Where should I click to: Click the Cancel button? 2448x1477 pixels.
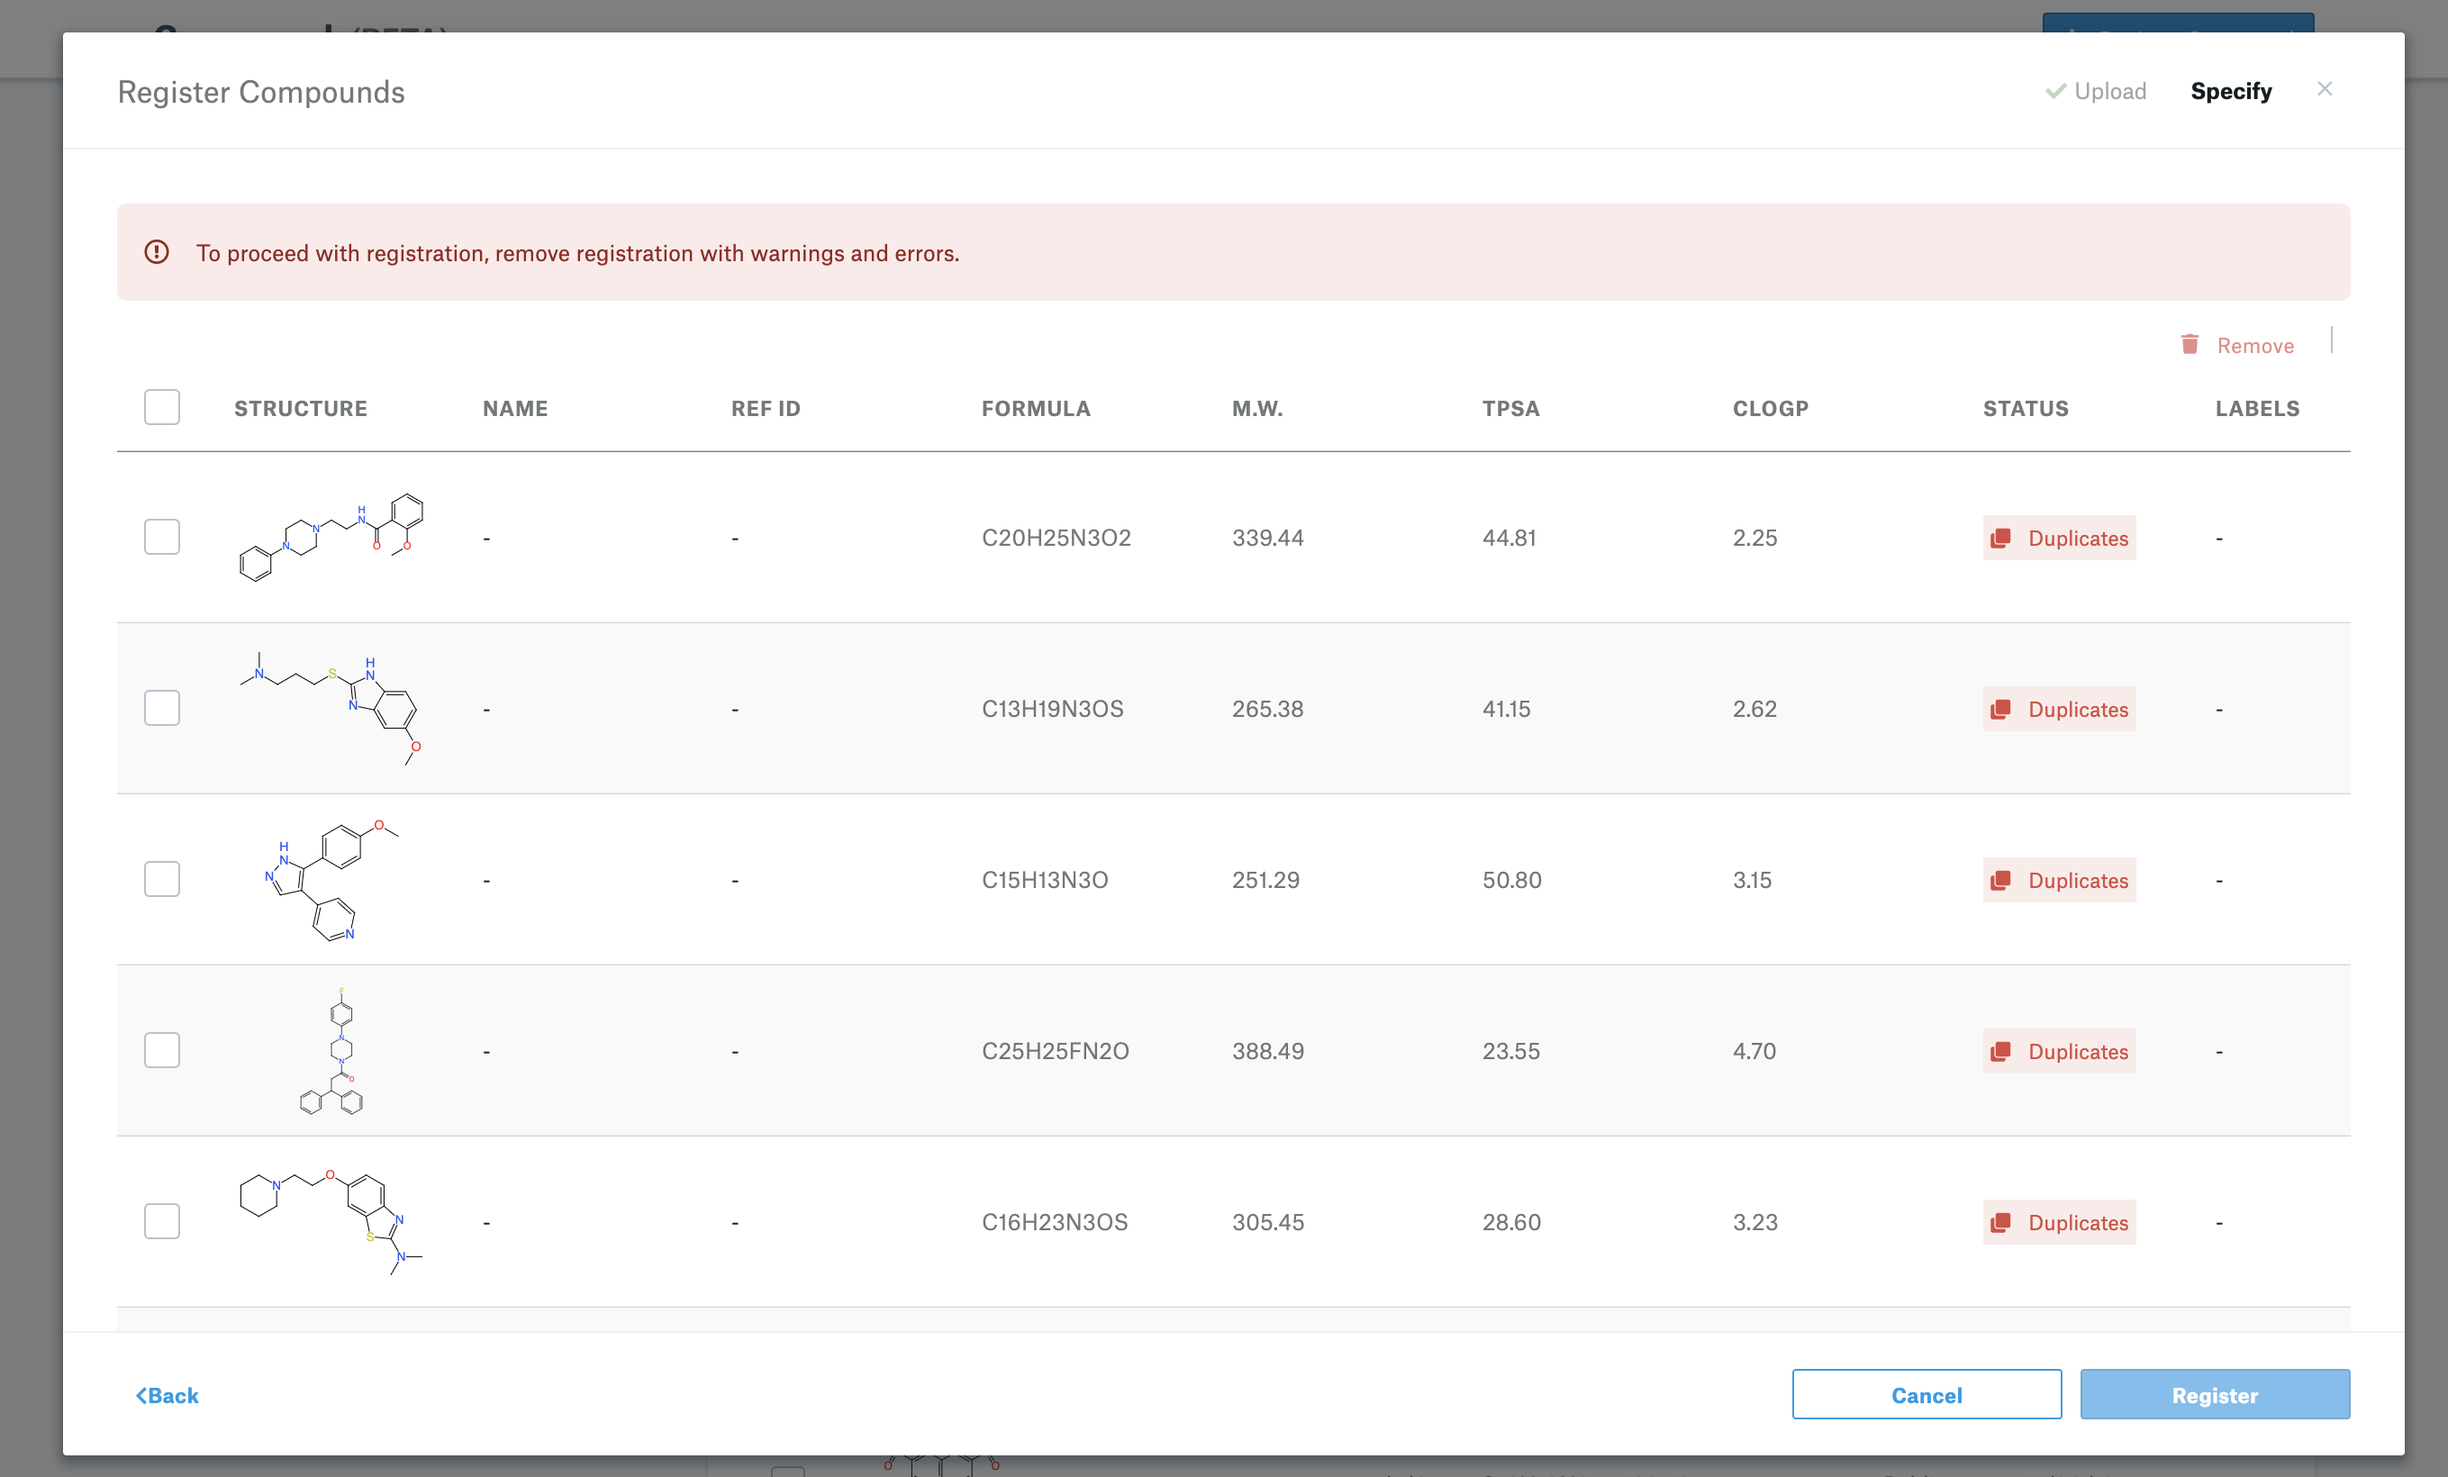pos(1926,1394)
